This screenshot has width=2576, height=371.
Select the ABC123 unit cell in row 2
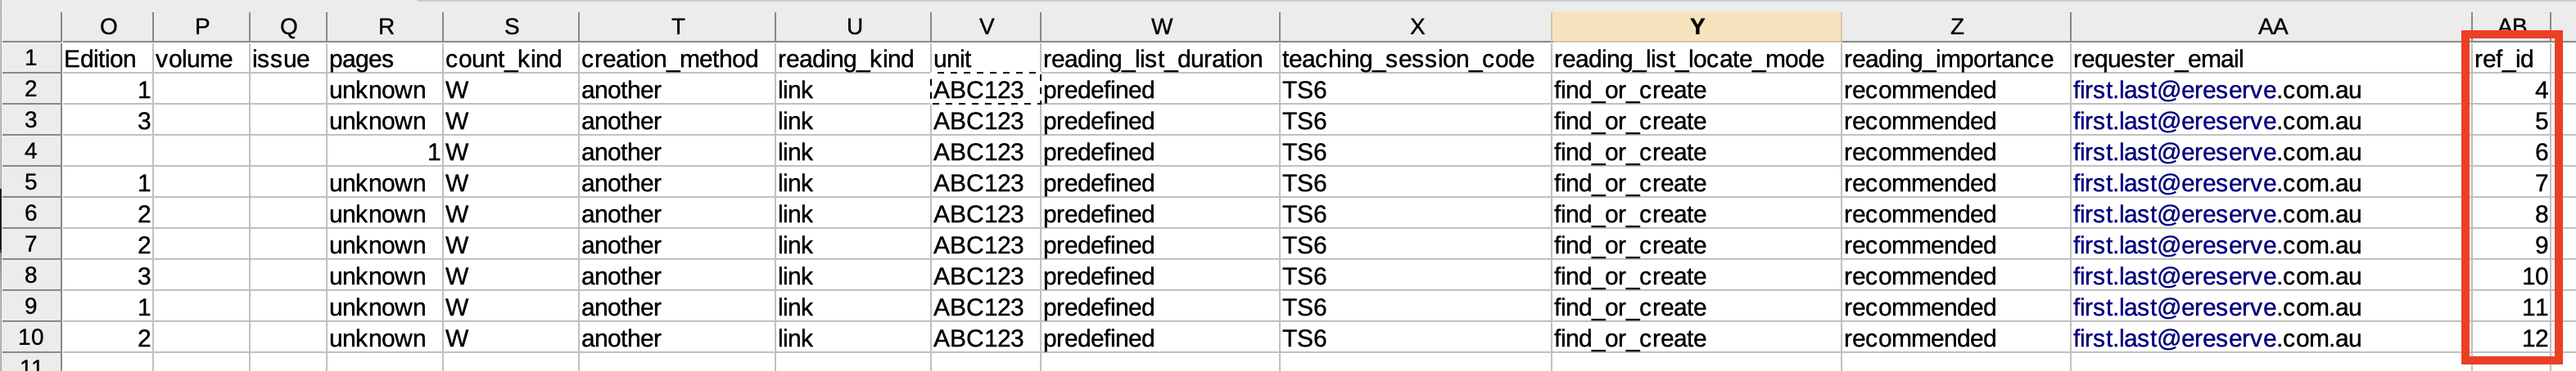click(985, 91)
